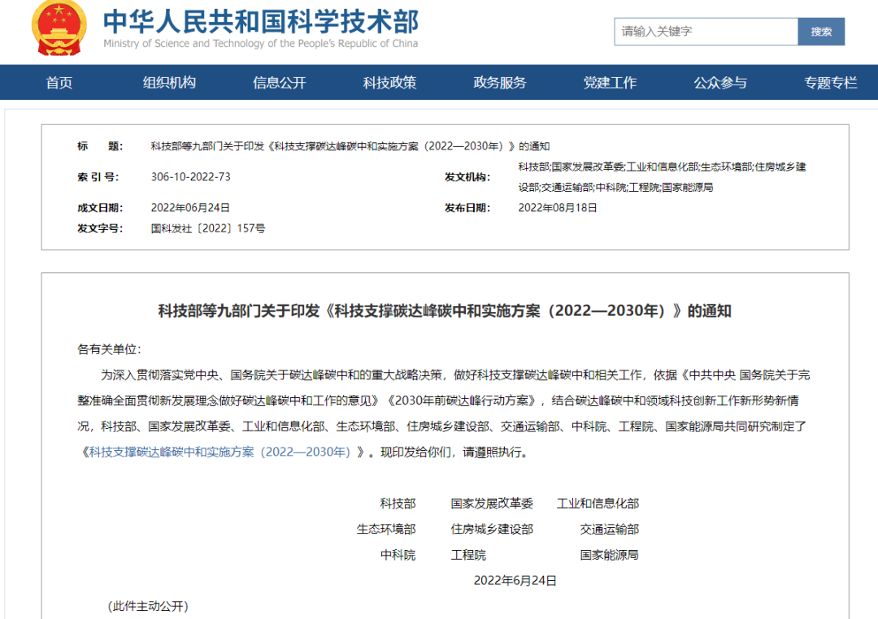Click 交通运输部 in the signature block

tap(609, 530)
